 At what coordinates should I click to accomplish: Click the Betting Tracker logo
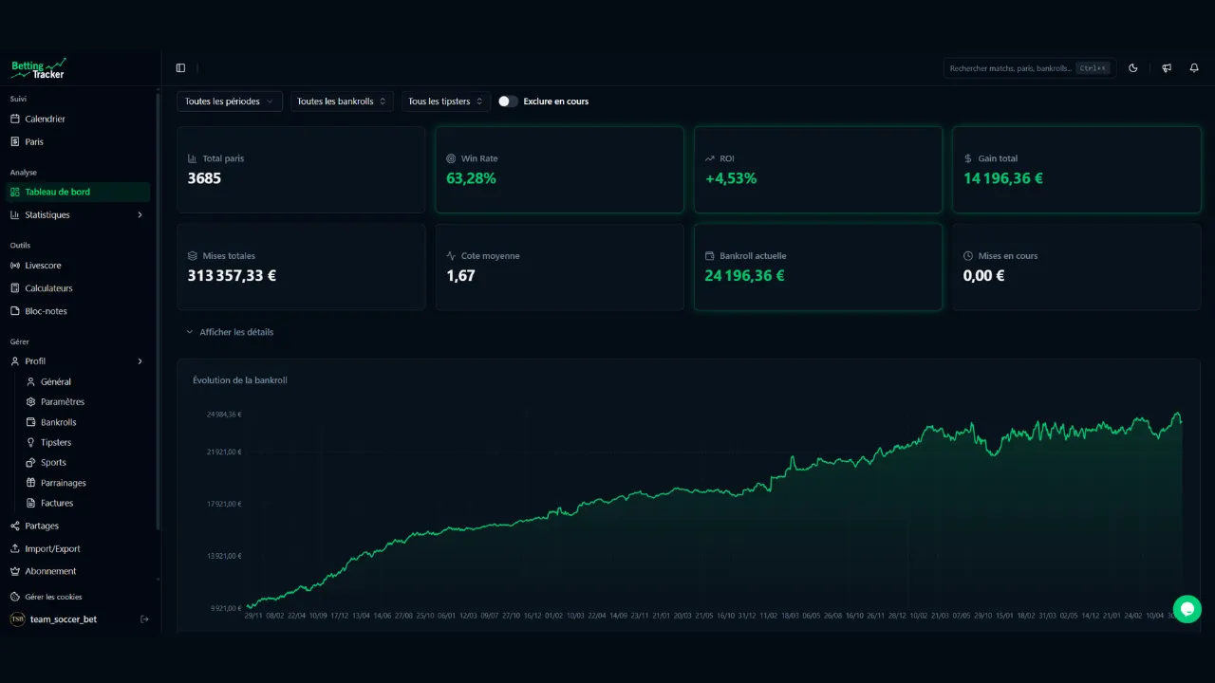point(39,68)
